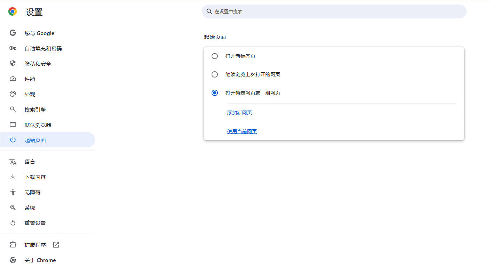The height and width of the screenshot is (276, 491).
Task: Open 搜索引擎 settings
Action: (x=48, y=109)
